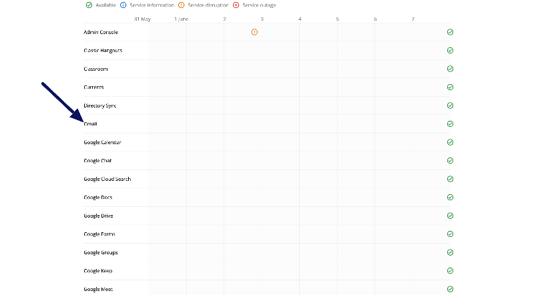Click the Google Docs available status checkmark
The width and height of the screenshot is (534, 295).
click(x=450, y=198)
